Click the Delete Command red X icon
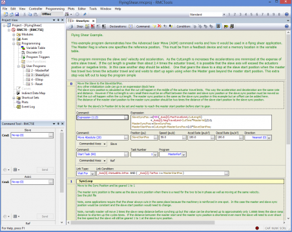 tap(160, 26)
